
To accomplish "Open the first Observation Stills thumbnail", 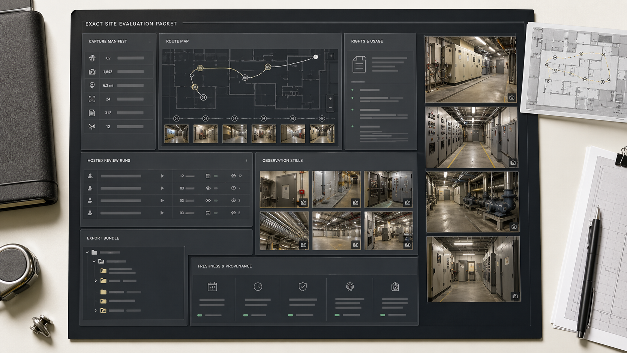I will [284, 188].
